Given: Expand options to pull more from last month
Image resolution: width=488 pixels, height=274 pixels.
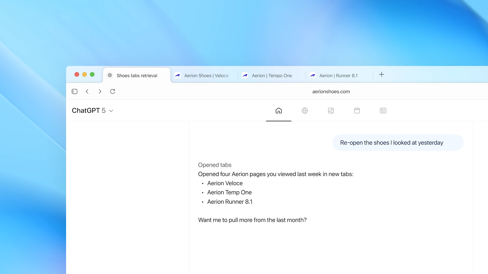Looking at the screenshot, I should point(252,220).
